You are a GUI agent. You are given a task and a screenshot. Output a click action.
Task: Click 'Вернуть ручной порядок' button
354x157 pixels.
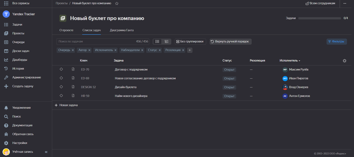[x=230, y=42]
